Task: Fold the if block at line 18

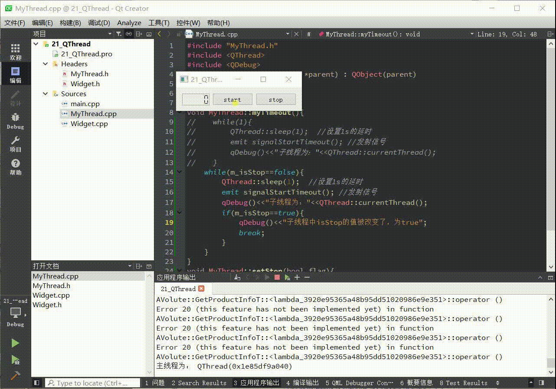Action: pos(180,213)
